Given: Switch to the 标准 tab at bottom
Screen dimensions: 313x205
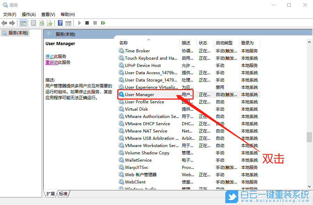Looking at the screenshot, I should tap(62, 194).
